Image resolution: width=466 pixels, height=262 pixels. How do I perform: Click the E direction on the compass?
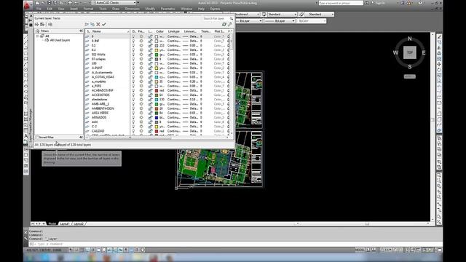point(424,52)
